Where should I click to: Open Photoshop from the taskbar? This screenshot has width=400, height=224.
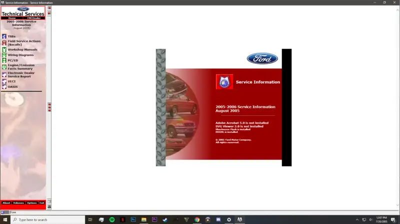click(133, 220)
